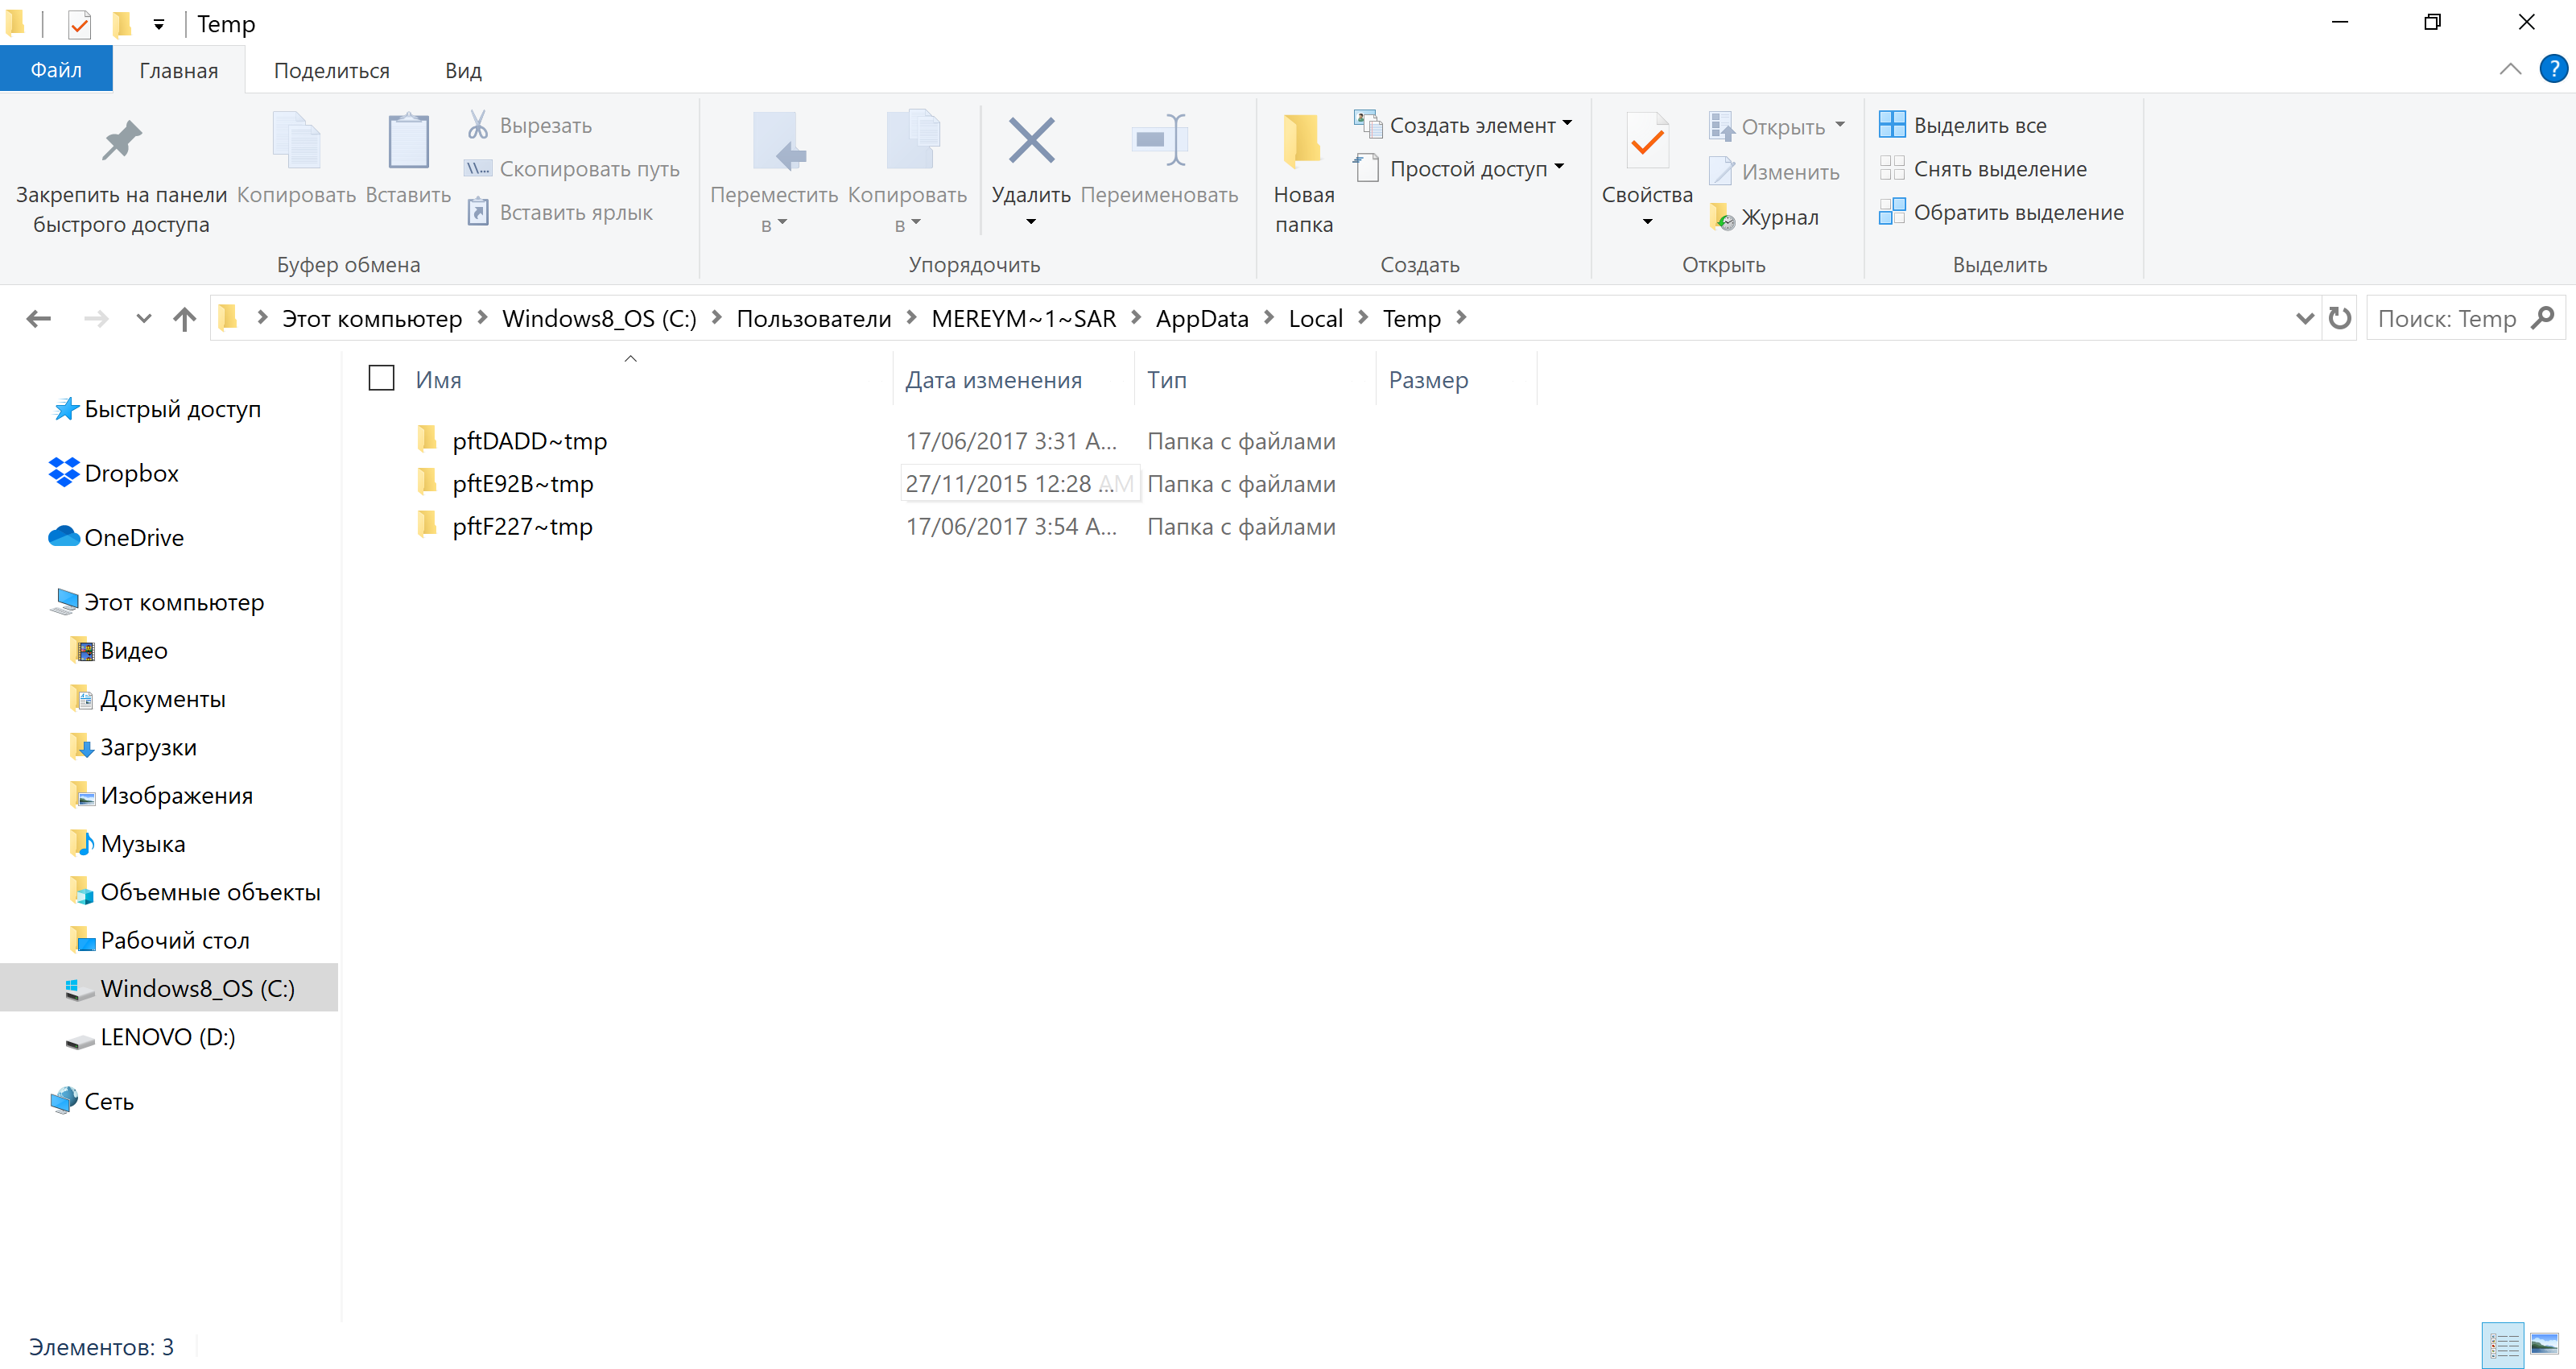This screenshot has width=2576, height=1369.
Task: Click the Вставить ярлык icon
Action: click(477, 212)
